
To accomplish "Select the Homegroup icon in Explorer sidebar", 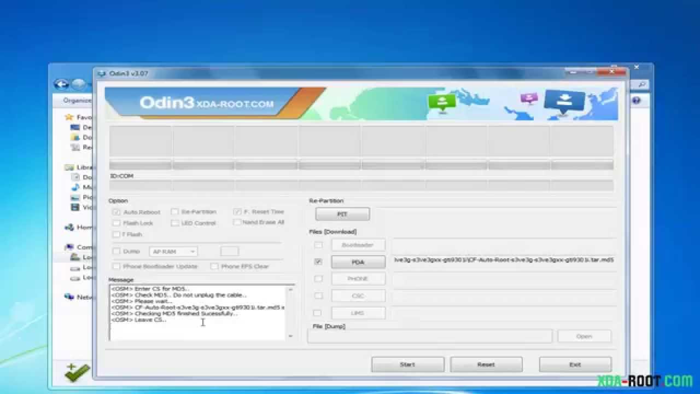I will pyautogui.click(x=69, y=227).
